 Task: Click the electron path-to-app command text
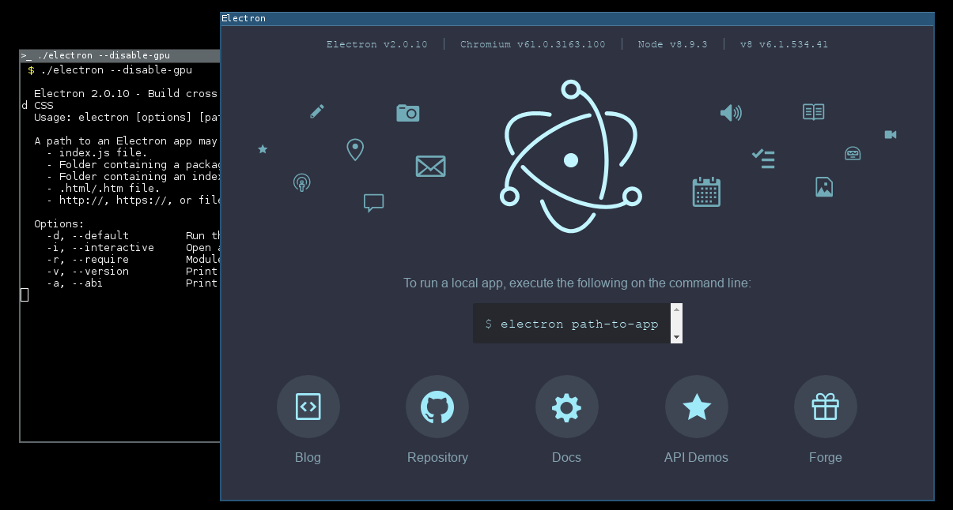[x=571, y=324]
